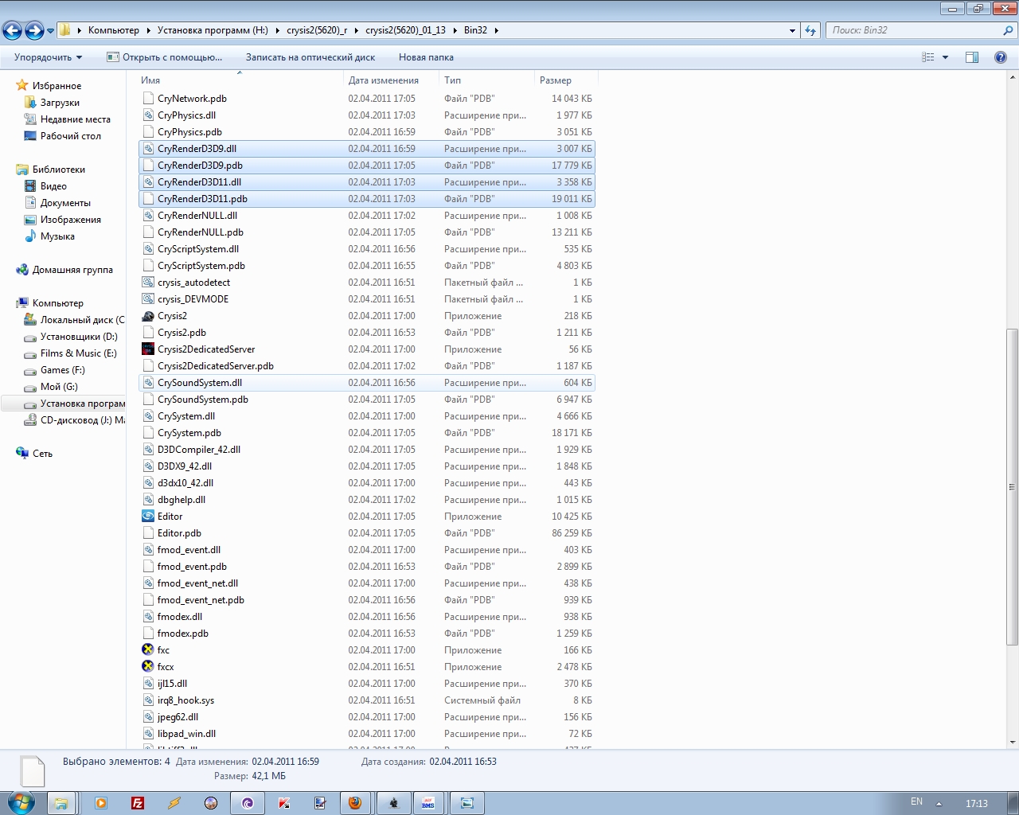
Task: Select crysis2(5620)_01_13 breadcrumb segment
Action: [405, 30]
